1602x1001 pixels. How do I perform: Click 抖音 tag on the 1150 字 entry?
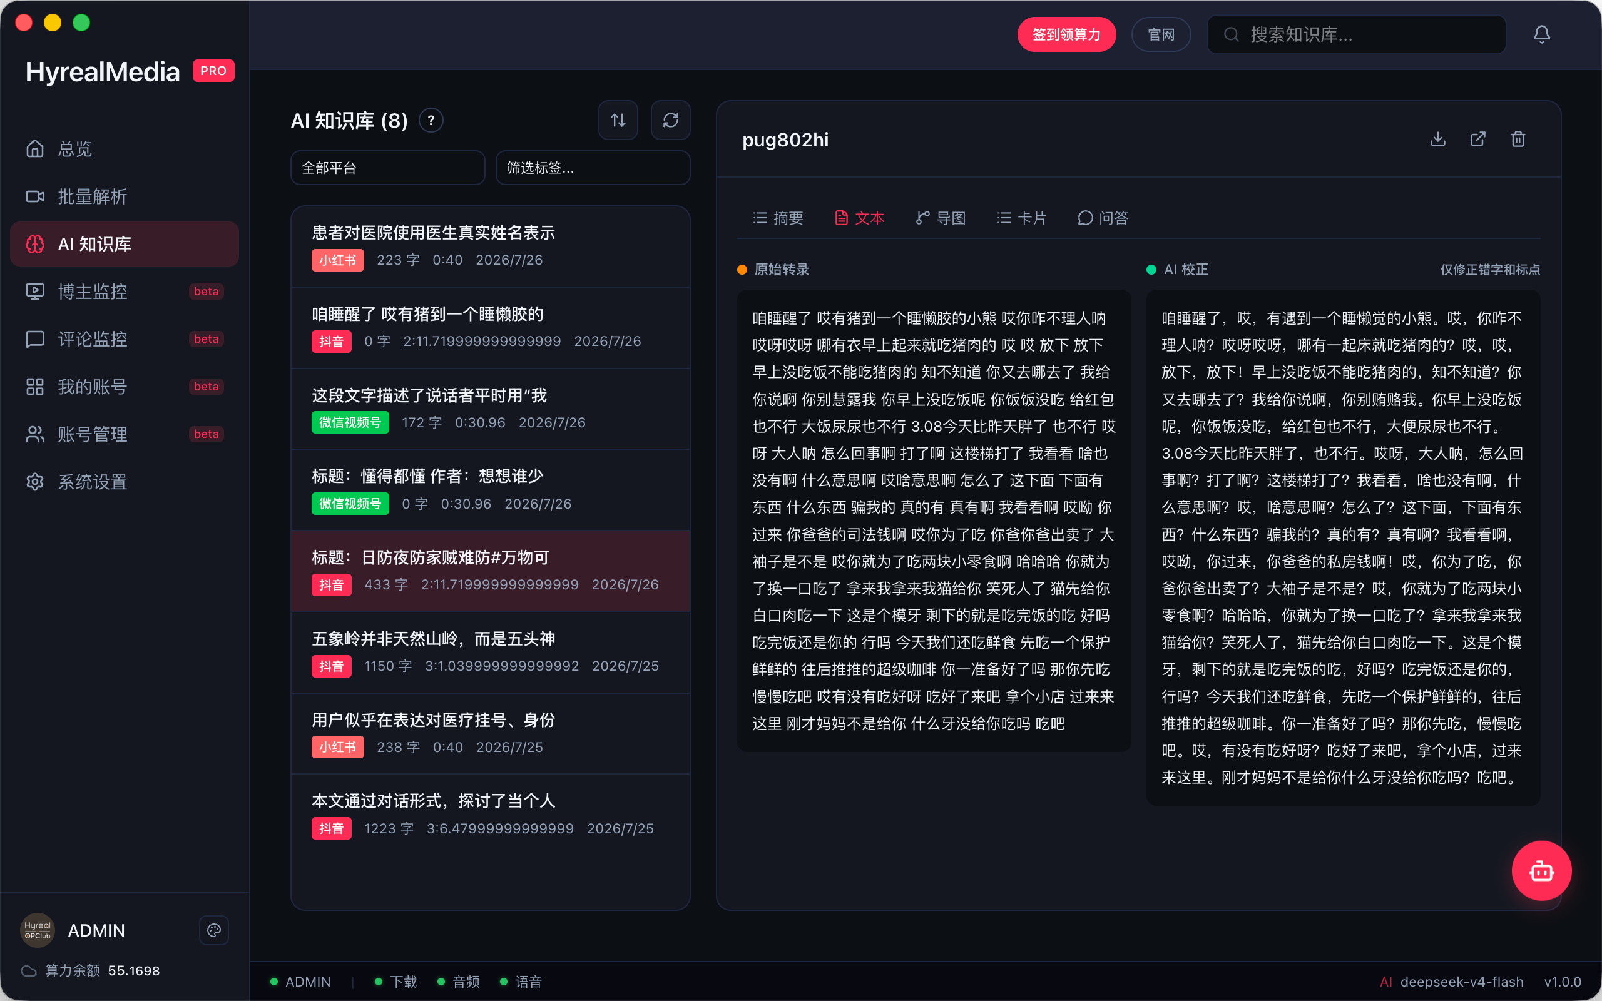(332, 666)
